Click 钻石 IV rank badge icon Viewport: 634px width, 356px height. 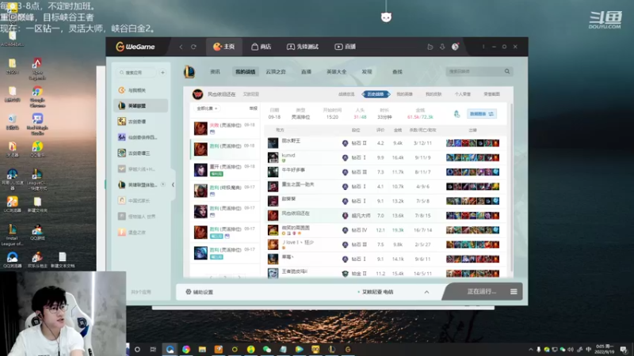pyautogui.click(x=345, y=230)
